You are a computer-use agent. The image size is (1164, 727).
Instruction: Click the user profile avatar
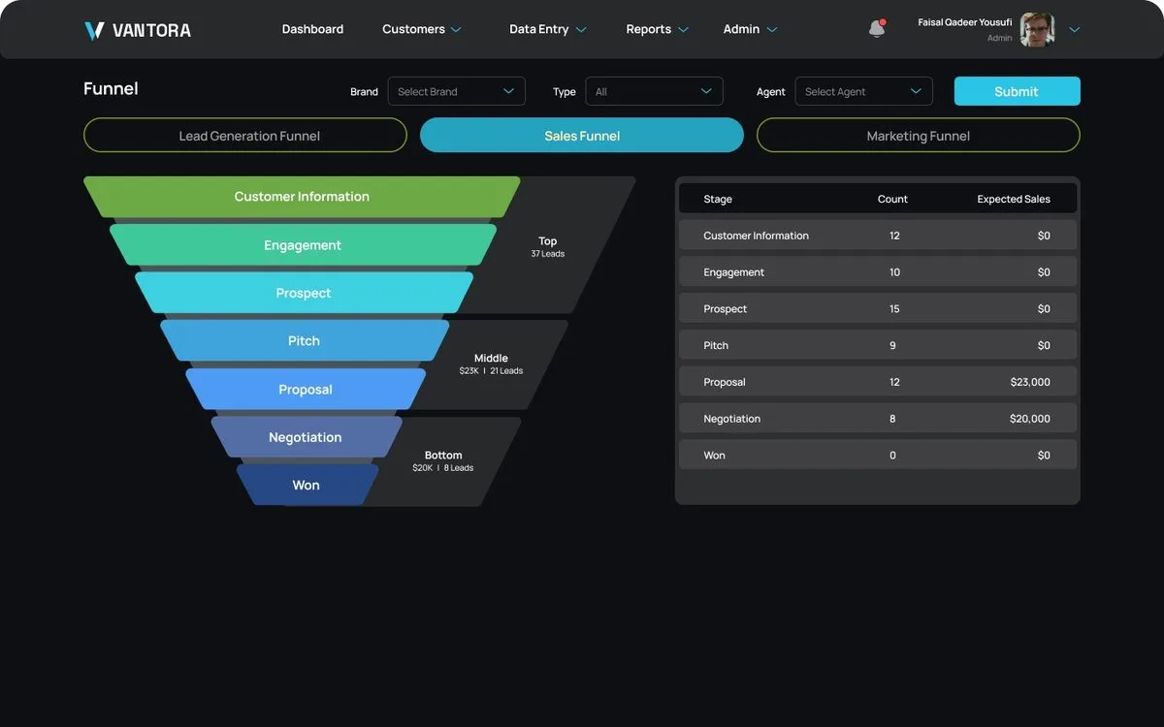[x=1037, y=29]
